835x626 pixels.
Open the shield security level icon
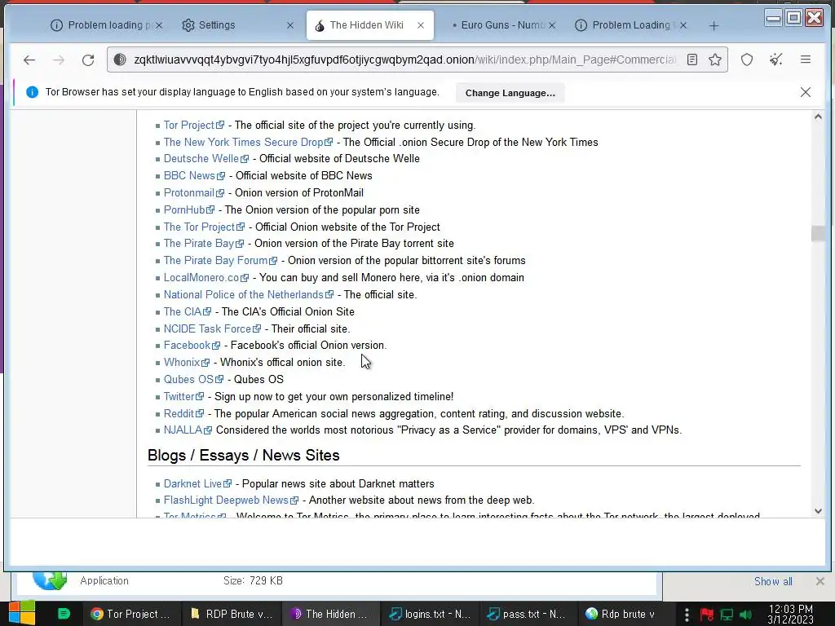click(747, 60)
